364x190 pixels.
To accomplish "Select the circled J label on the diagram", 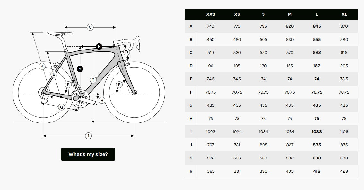I will (93, 80).
